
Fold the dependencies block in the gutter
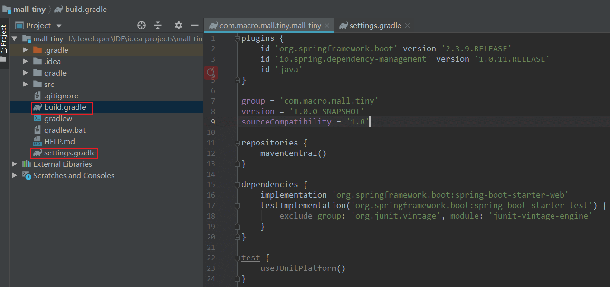[x=238, y=184]
